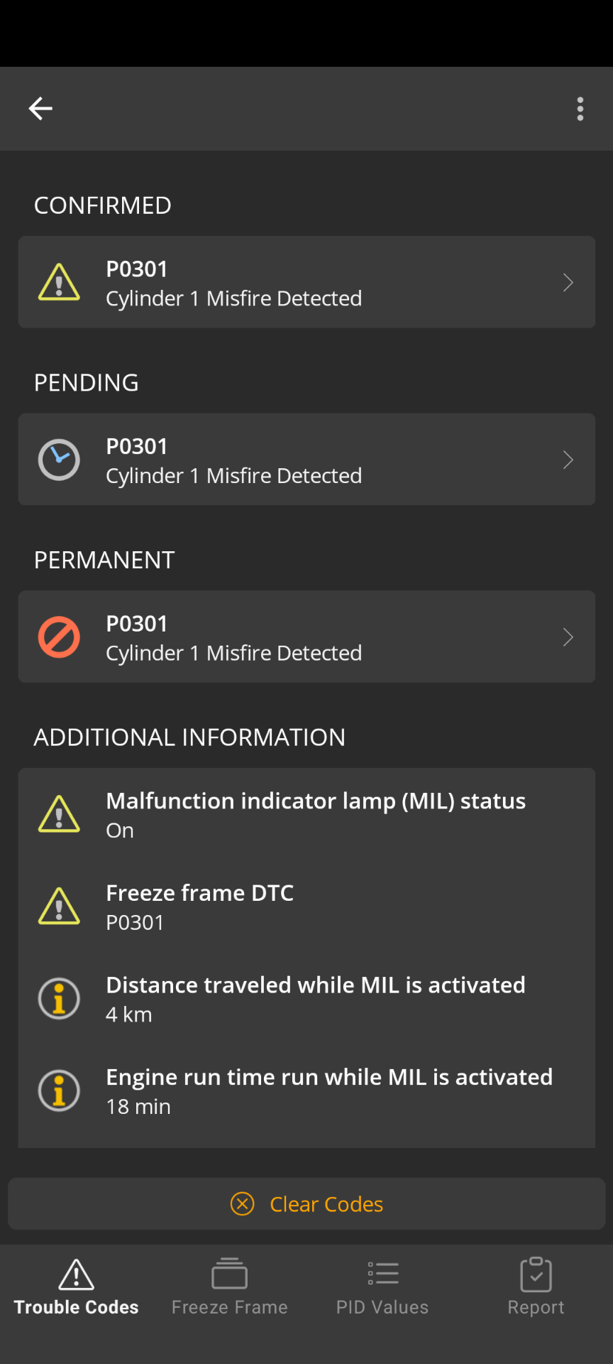613x1364 pixels.
Task: Open the confirmed Cylinder 1 Misfire entry
Action: 306,282
